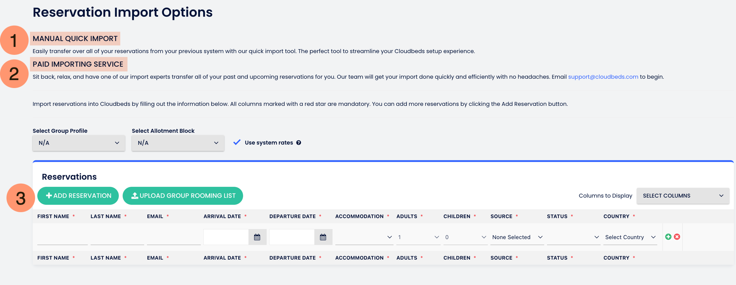
Task: Expand the Select Columns dropdown
Action: tap(683, 196)
